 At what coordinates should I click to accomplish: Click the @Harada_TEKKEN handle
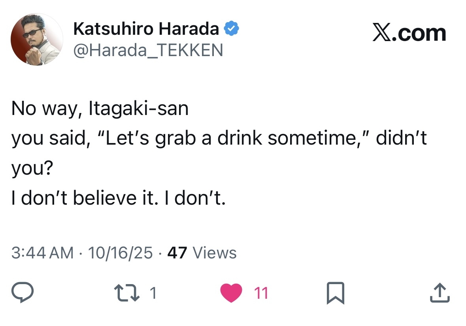coord(148,50)
